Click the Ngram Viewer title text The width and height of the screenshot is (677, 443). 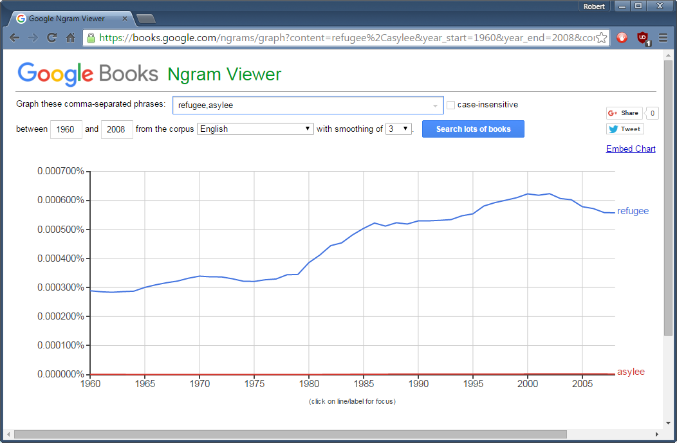point(225,74)
